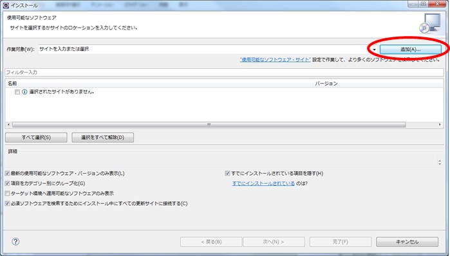Image resolution: width=450 pixels, height=256 pixels.
Task: Click the フィルター入力 filter field
Action: point(224,72)
